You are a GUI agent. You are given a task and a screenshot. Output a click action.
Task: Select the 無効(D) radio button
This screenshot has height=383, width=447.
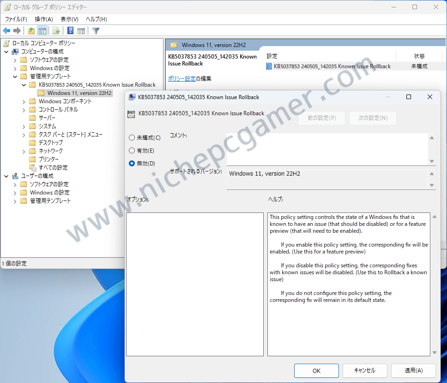(x=132, y=163)
